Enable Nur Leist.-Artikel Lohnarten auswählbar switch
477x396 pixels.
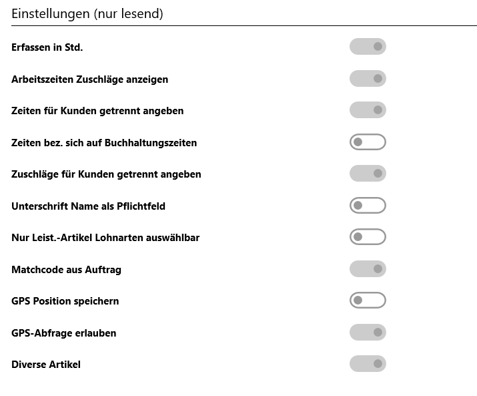(x=368, y=236)
